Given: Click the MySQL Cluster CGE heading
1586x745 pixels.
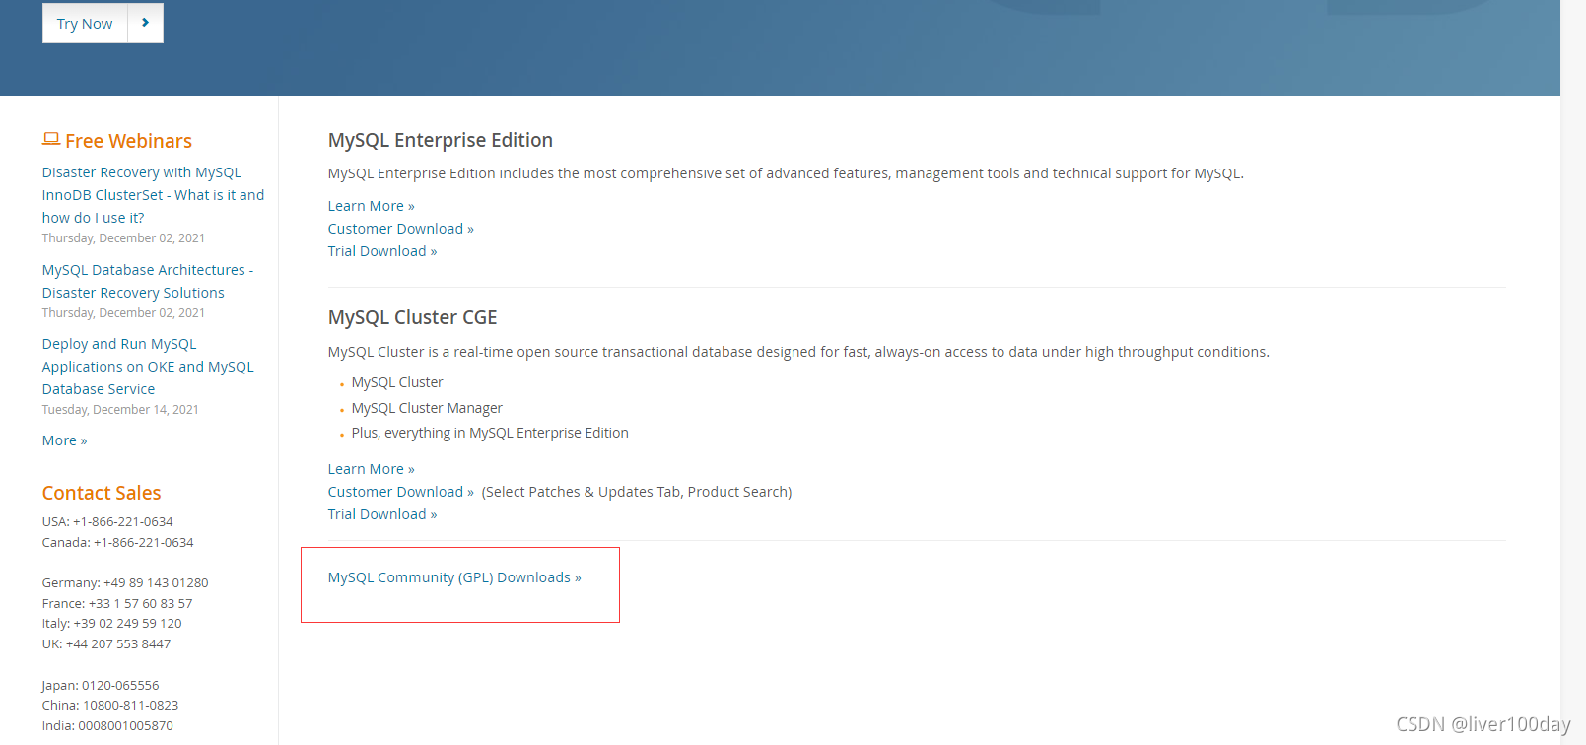Looking at the screenshot, I should pos(412,317).
